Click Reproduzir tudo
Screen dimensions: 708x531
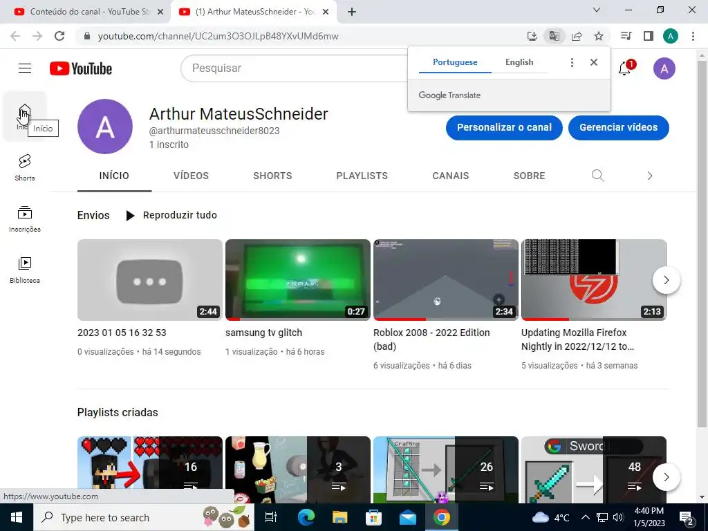(171, 216)
